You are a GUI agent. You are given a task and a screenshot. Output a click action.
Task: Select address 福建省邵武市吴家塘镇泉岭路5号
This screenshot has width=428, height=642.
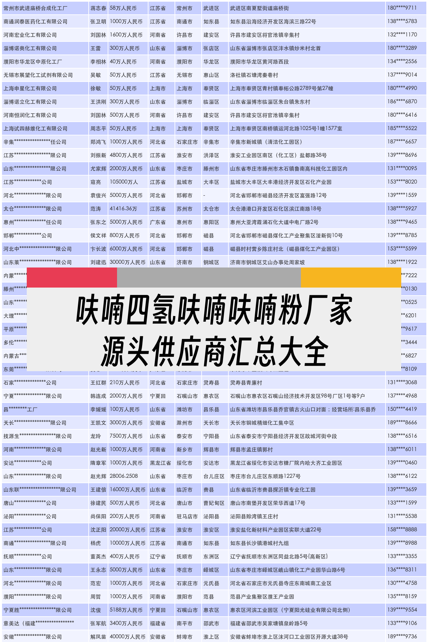point(269,623)
